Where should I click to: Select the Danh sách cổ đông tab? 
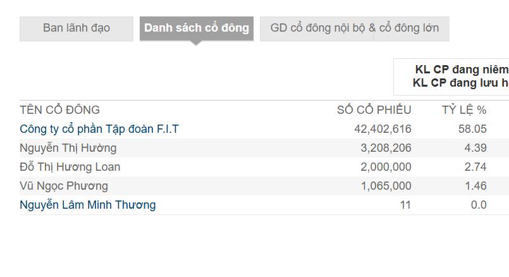click(x=197, y=28)
